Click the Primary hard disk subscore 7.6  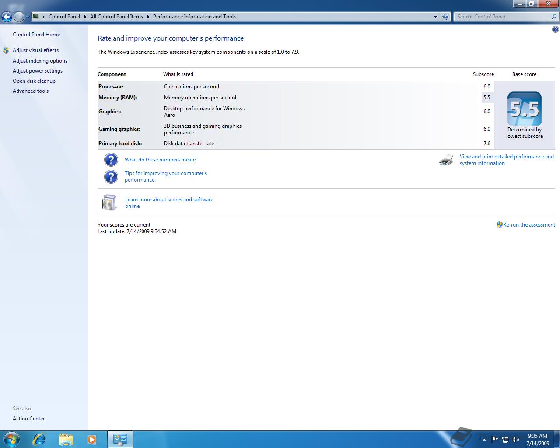487,143
